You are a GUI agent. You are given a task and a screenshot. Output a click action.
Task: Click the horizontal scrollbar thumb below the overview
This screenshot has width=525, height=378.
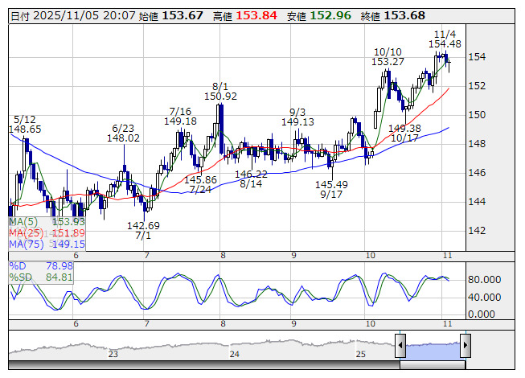pyautogui.click(x=432, y=364)
